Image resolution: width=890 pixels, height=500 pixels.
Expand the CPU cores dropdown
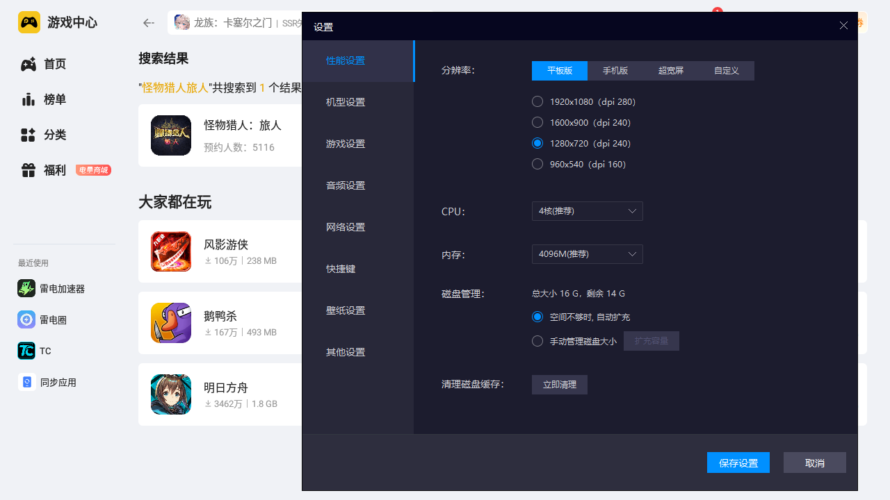click(587, 211)
